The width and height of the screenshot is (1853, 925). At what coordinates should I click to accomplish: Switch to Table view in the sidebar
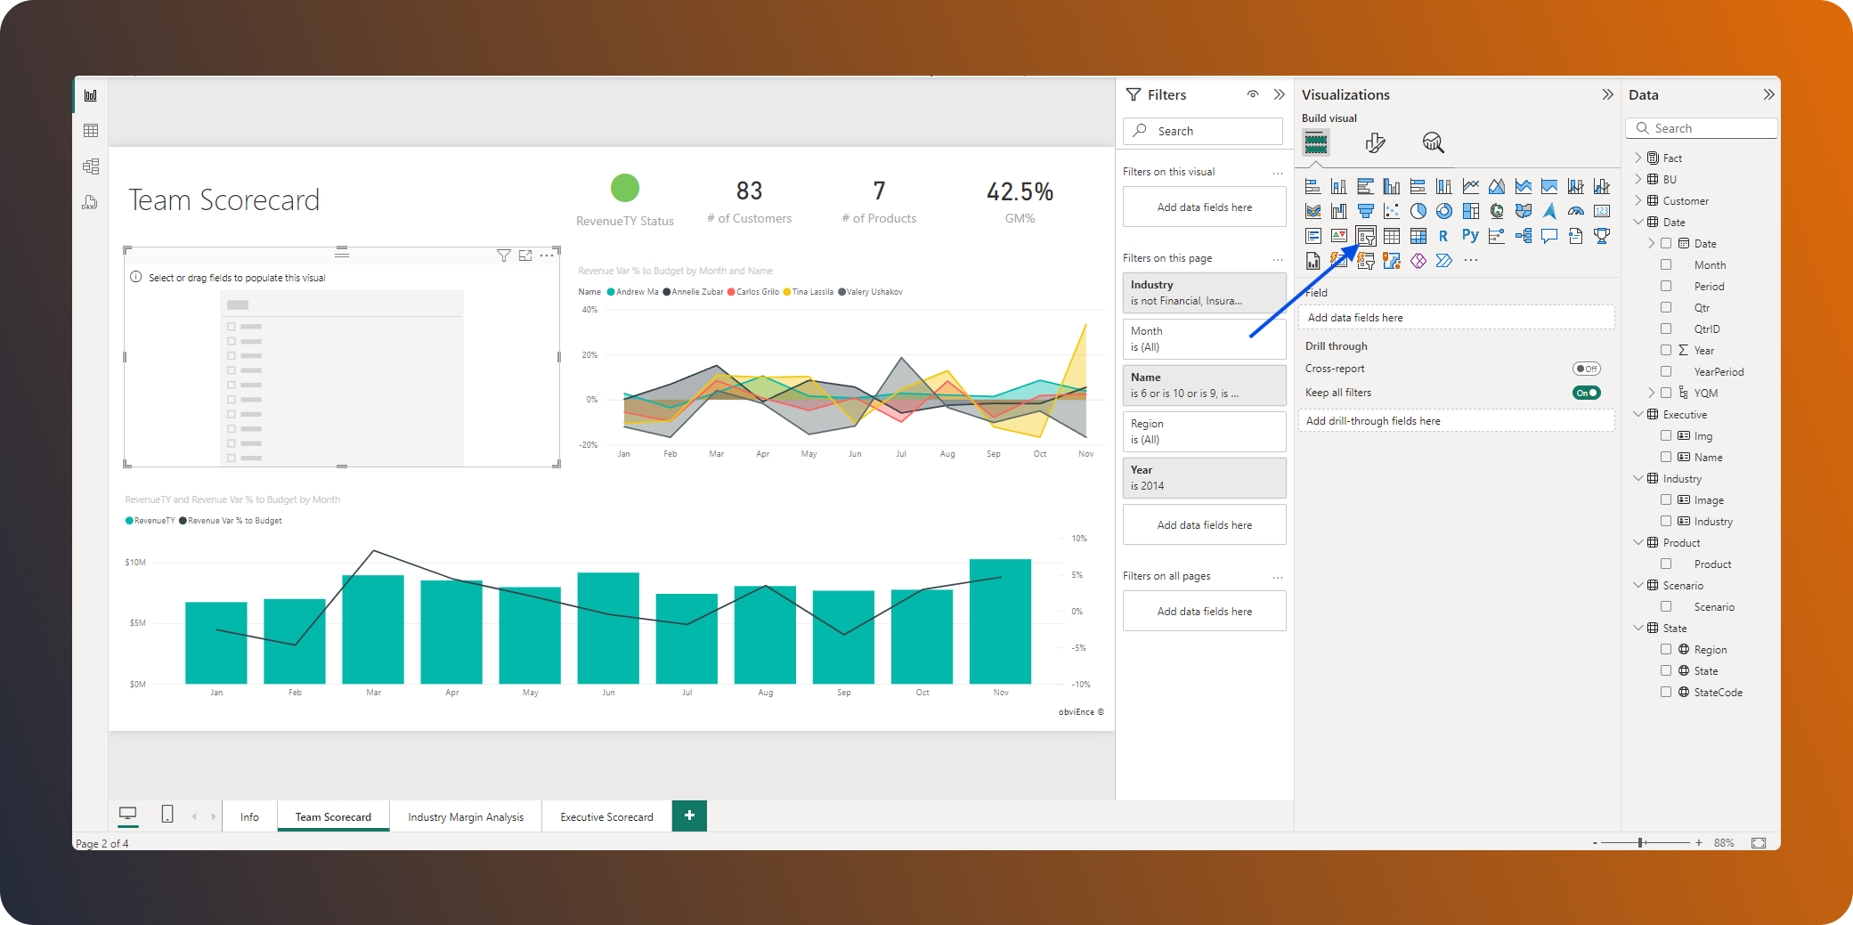click(90, 130)
